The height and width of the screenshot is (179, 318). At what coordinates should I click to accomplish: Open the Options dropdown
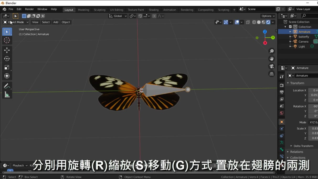click(268, 16)
